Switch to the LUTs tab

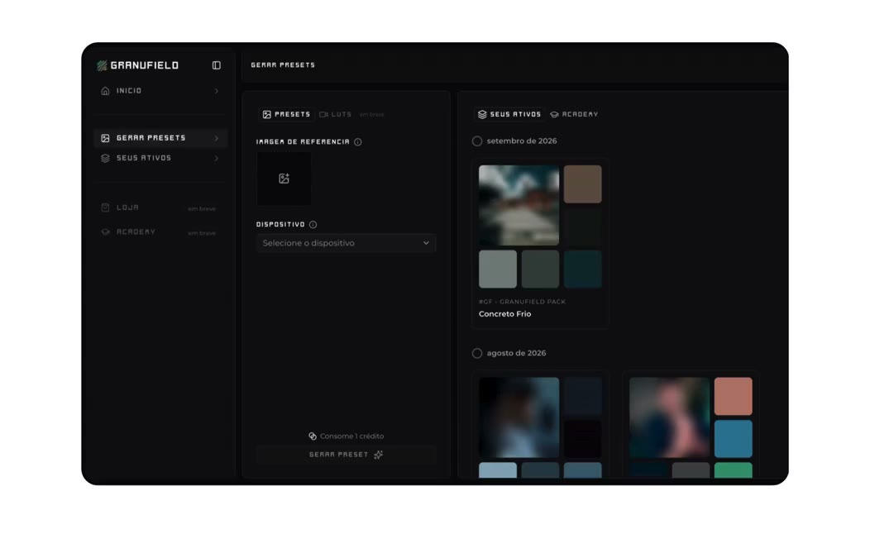[x=336, y=114]
